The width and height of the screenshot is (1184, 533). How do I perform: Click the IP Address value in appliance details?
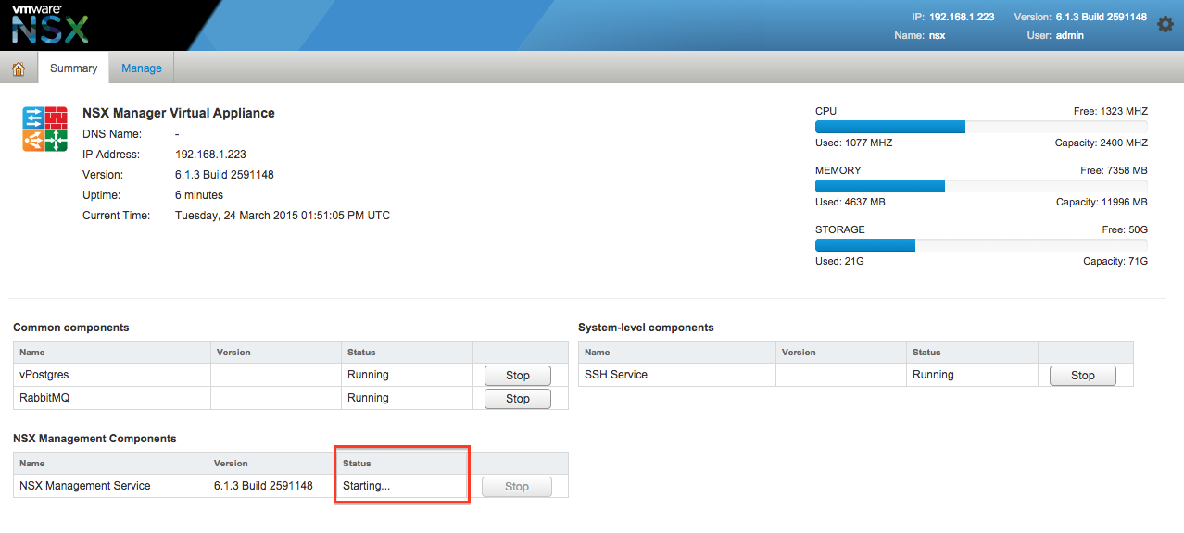[210, 155]
